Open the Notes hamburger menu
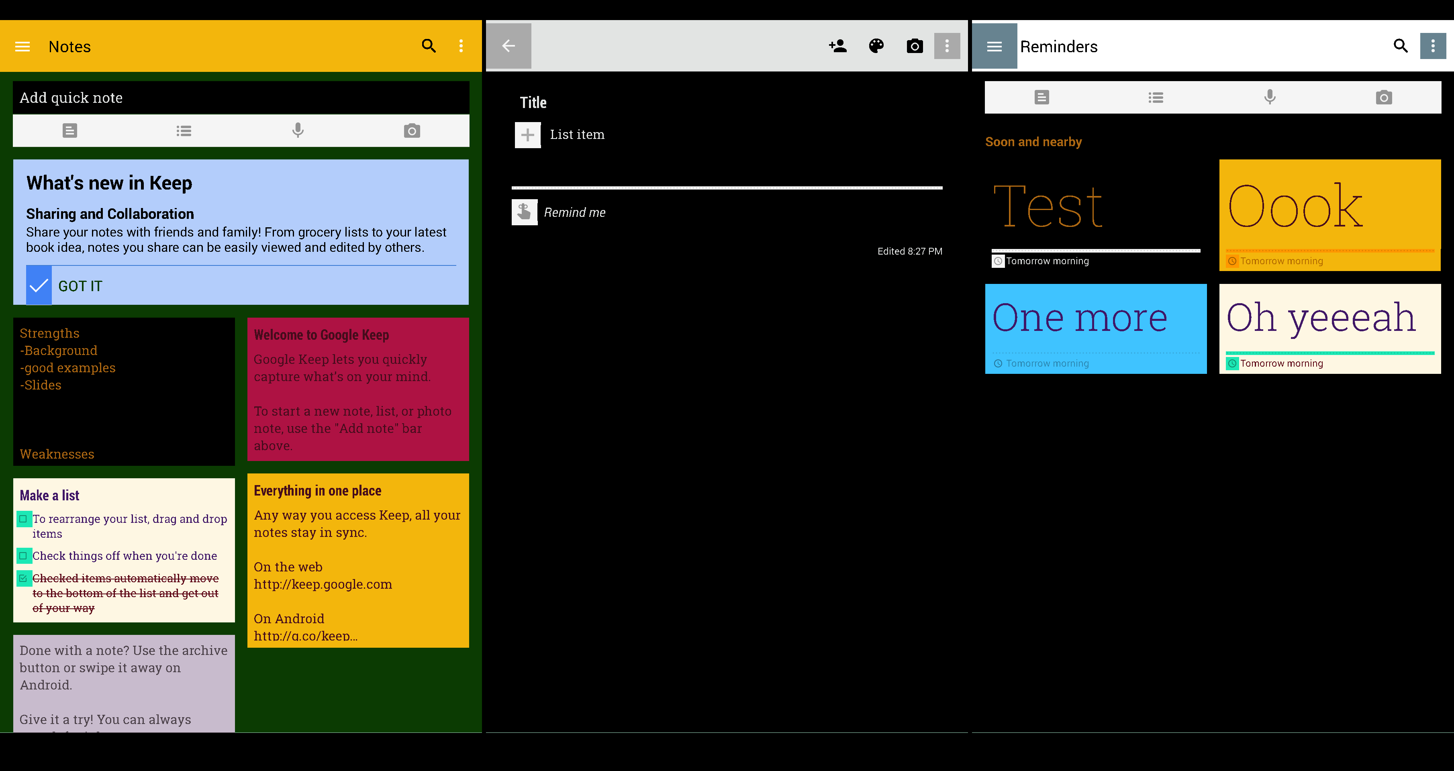This screenshot has width=1454, height=771. coord(22,46)
